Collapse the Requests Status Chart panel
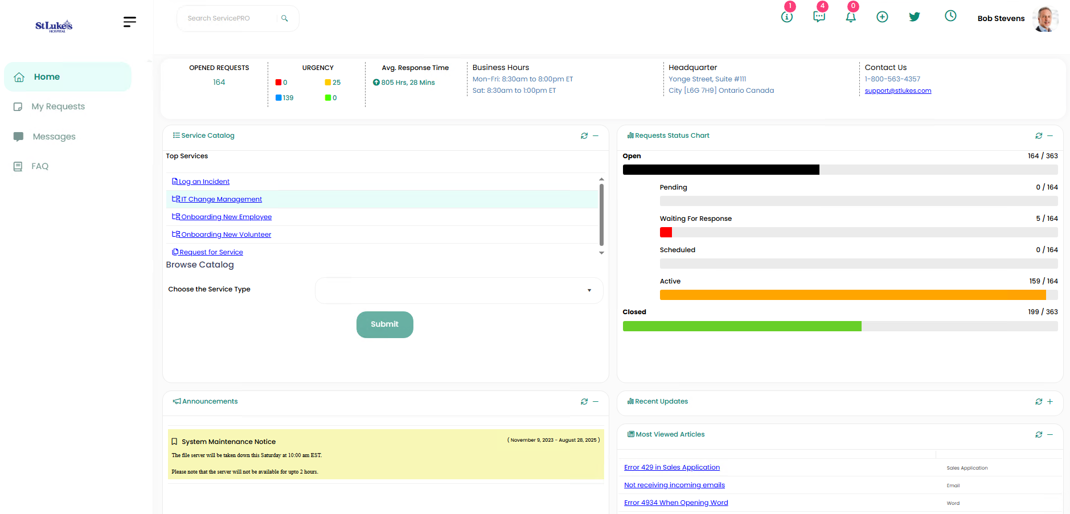The height and width of the screenshot is (514, 1070). (x=1050, y=136)
